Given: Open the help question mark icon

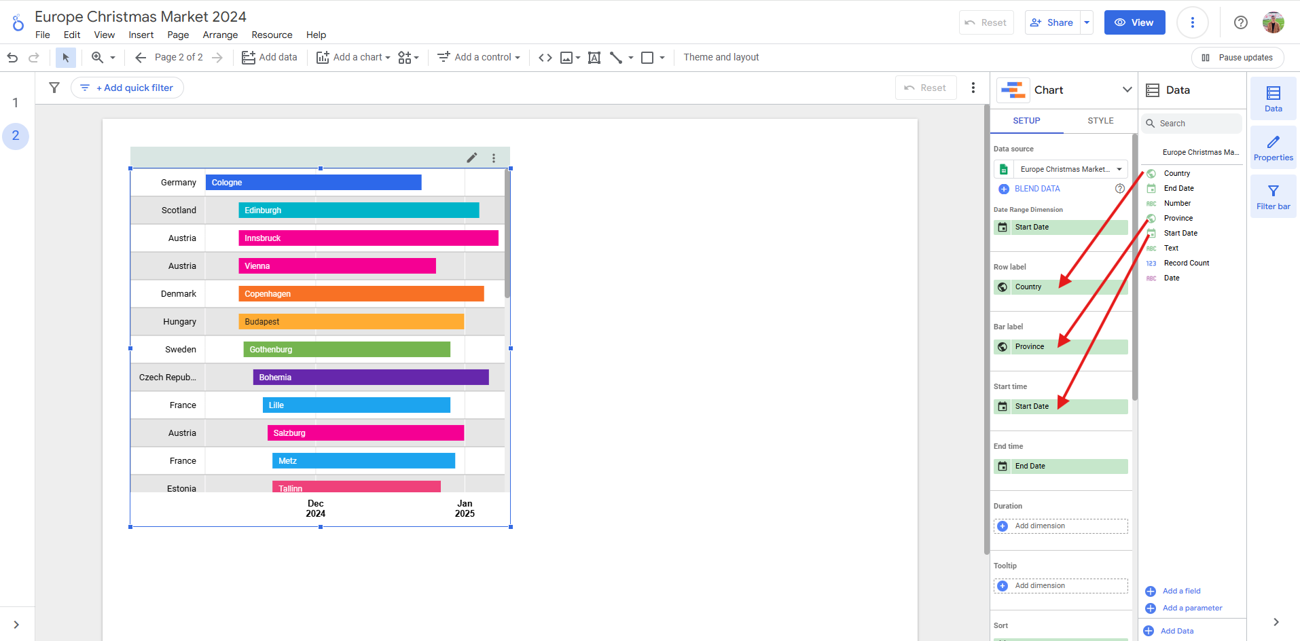Looking at the screenshot, I should (x=1240, y=22).
